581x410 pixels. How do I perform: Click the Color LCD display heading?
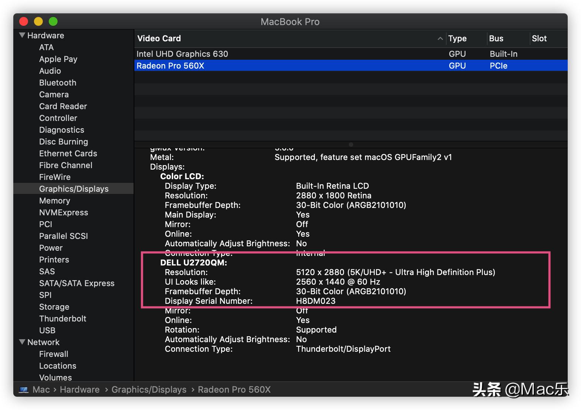point(182,176)
